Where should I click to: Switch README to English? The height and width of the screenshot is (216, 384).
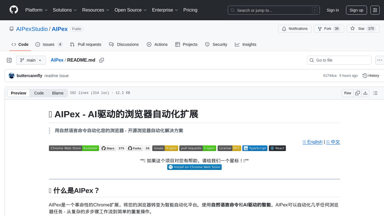click(x=313, y=142)
